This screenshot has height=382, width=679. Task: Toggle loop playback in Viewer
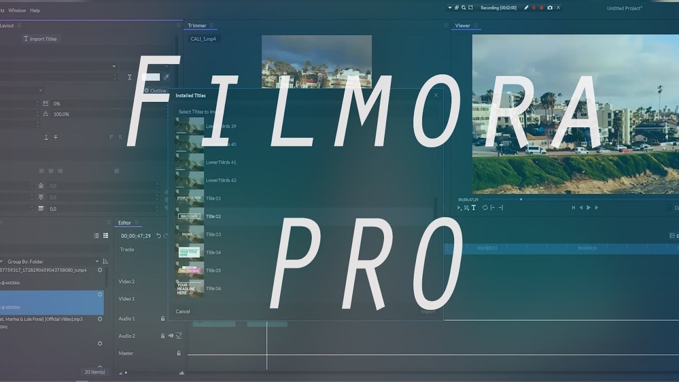pyautogui.click(x=485, y=208)
